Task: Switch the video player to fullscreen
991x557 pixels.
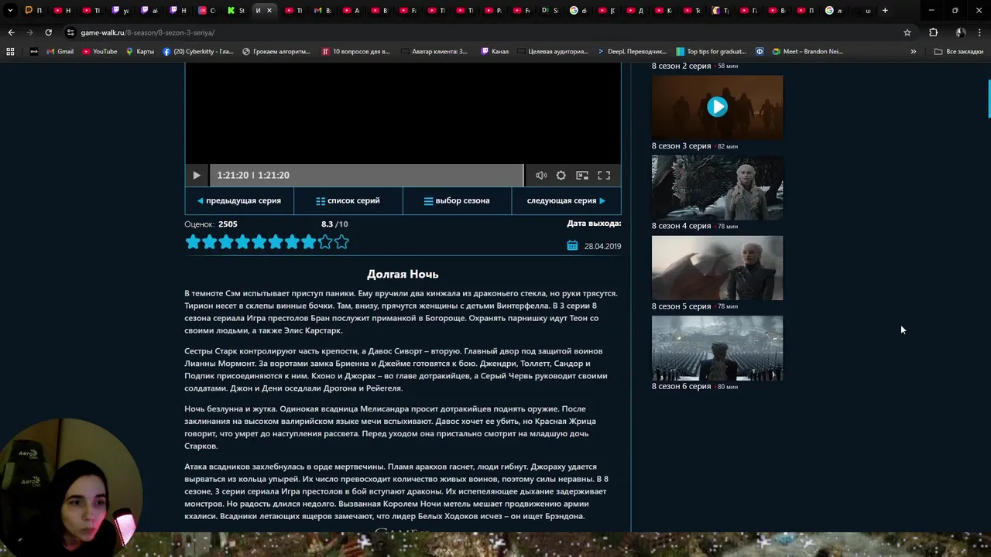Action: tap(604, 176)
